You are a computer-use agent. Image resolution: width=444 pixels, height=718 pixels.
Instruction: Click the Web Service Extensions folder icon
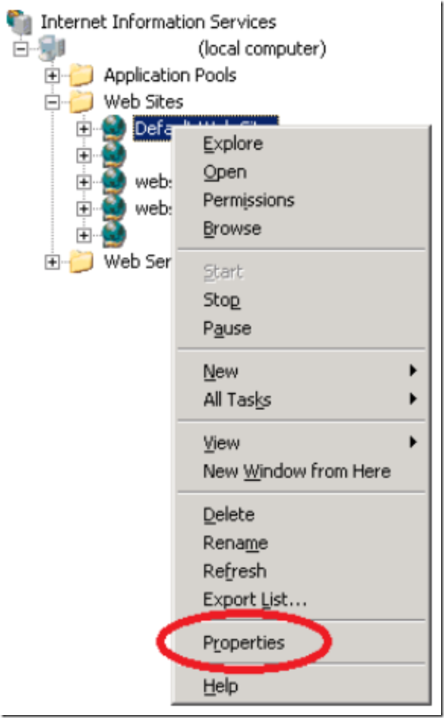pos(82,261)
